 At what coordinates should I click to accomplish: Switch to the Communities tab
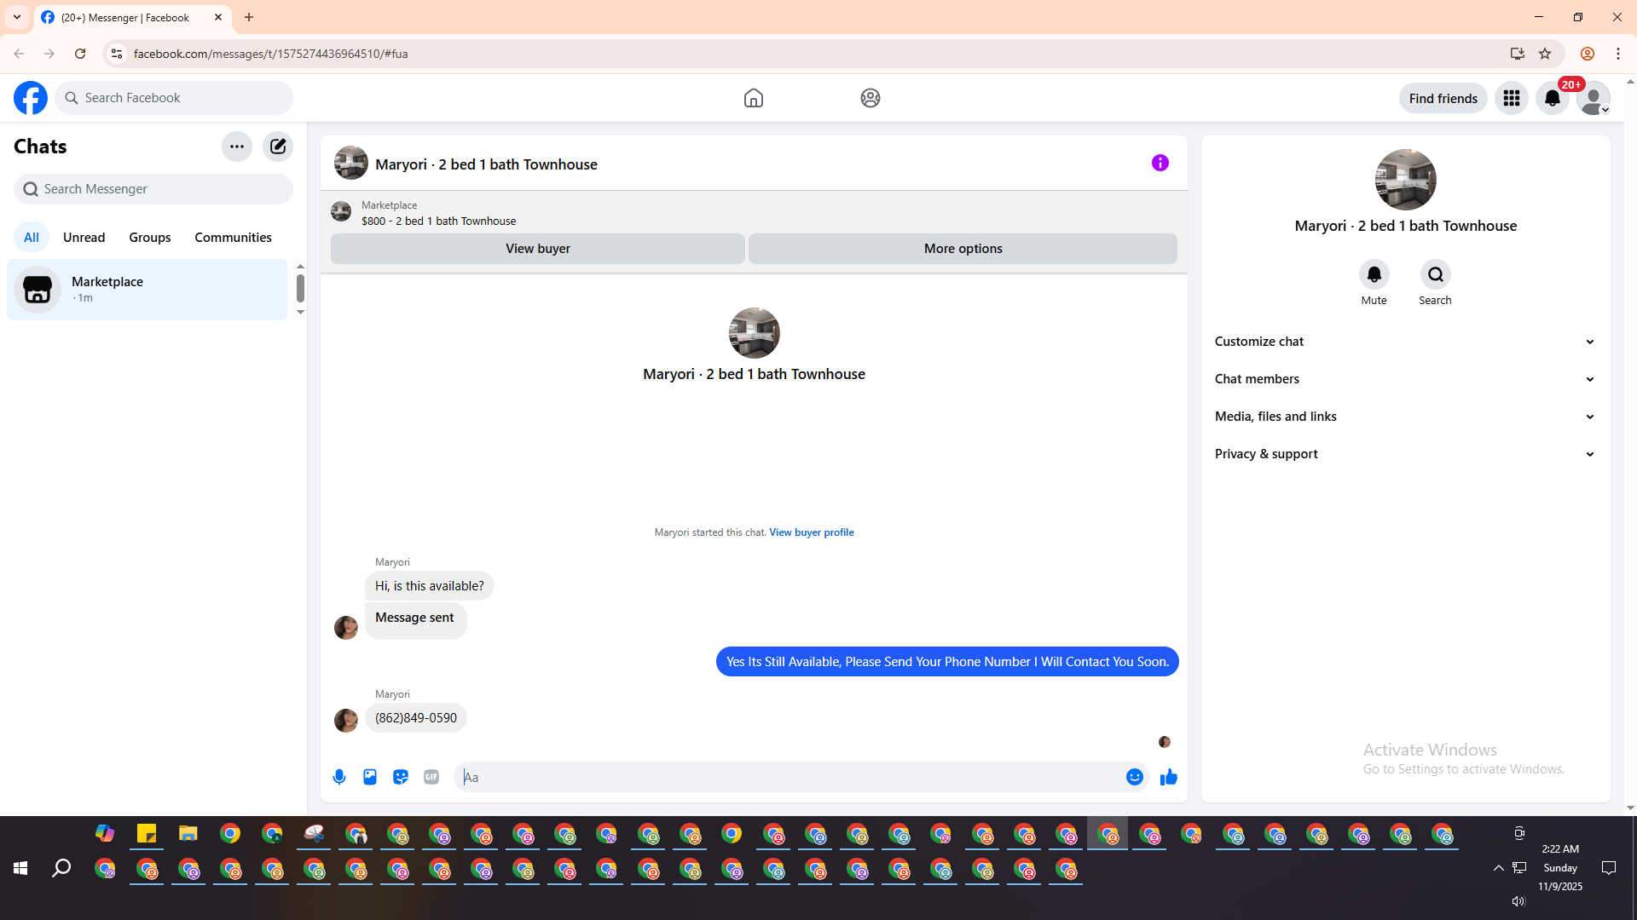(233, 238)
